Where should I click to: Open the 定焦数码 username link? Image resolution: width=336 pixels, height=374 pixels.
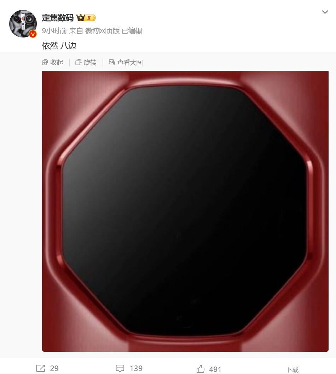coord(58,18)
